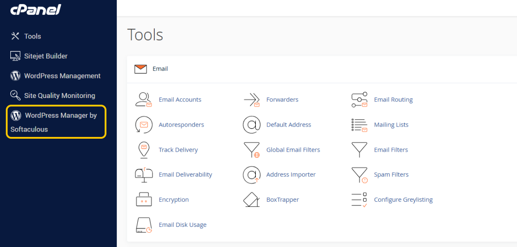Click the Mailing Lists icon
This screenshot has width=517, height=247.
pyautogui.click(x=360, y=125)
